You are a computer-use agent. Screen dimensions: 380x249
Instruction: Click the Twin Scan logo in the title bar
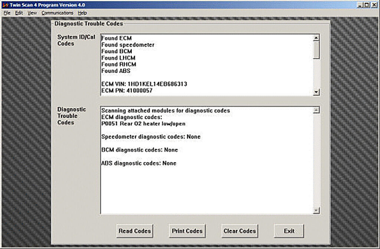(6, 5)
